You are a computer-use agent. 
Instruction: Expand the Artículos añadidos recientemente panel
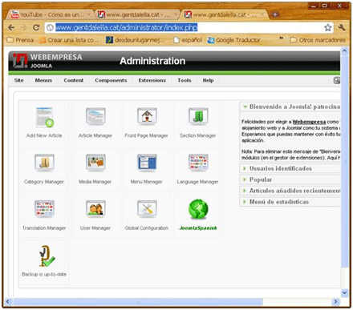coord(290,191)
